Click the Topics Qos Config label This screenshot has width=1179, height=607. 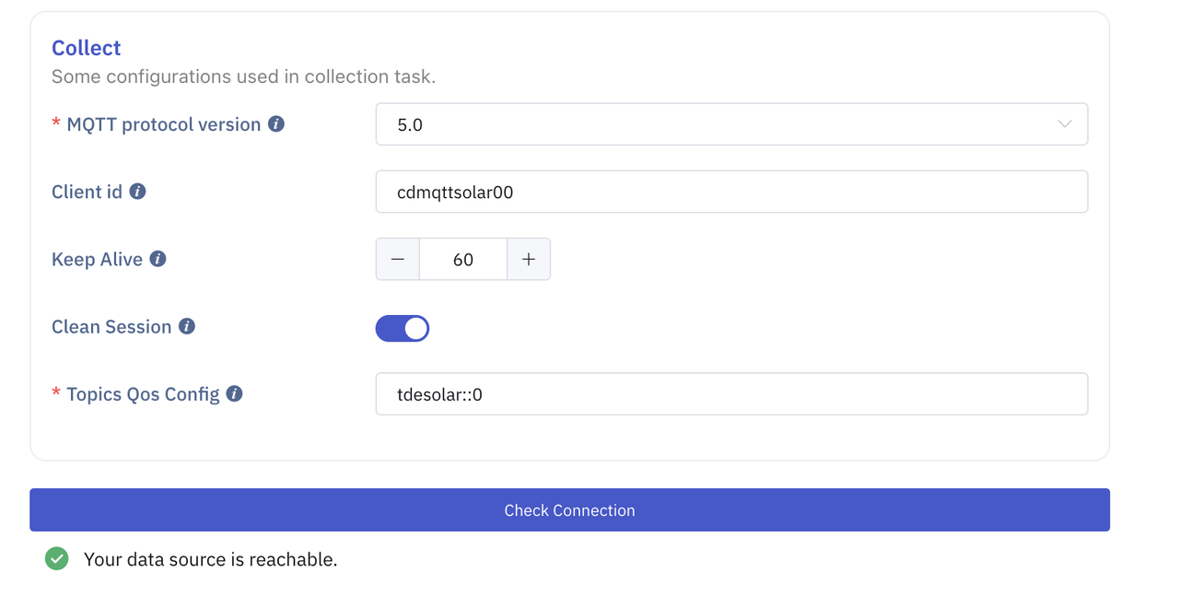pyautogui.click(x=143, y=394)
